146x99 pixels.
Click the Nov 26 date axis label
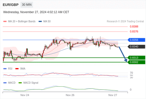click(70, 95)
